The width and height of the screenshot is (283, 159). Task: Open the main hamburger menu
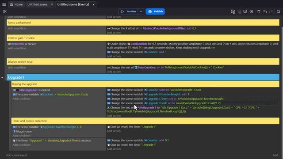(x=4, y=4)
